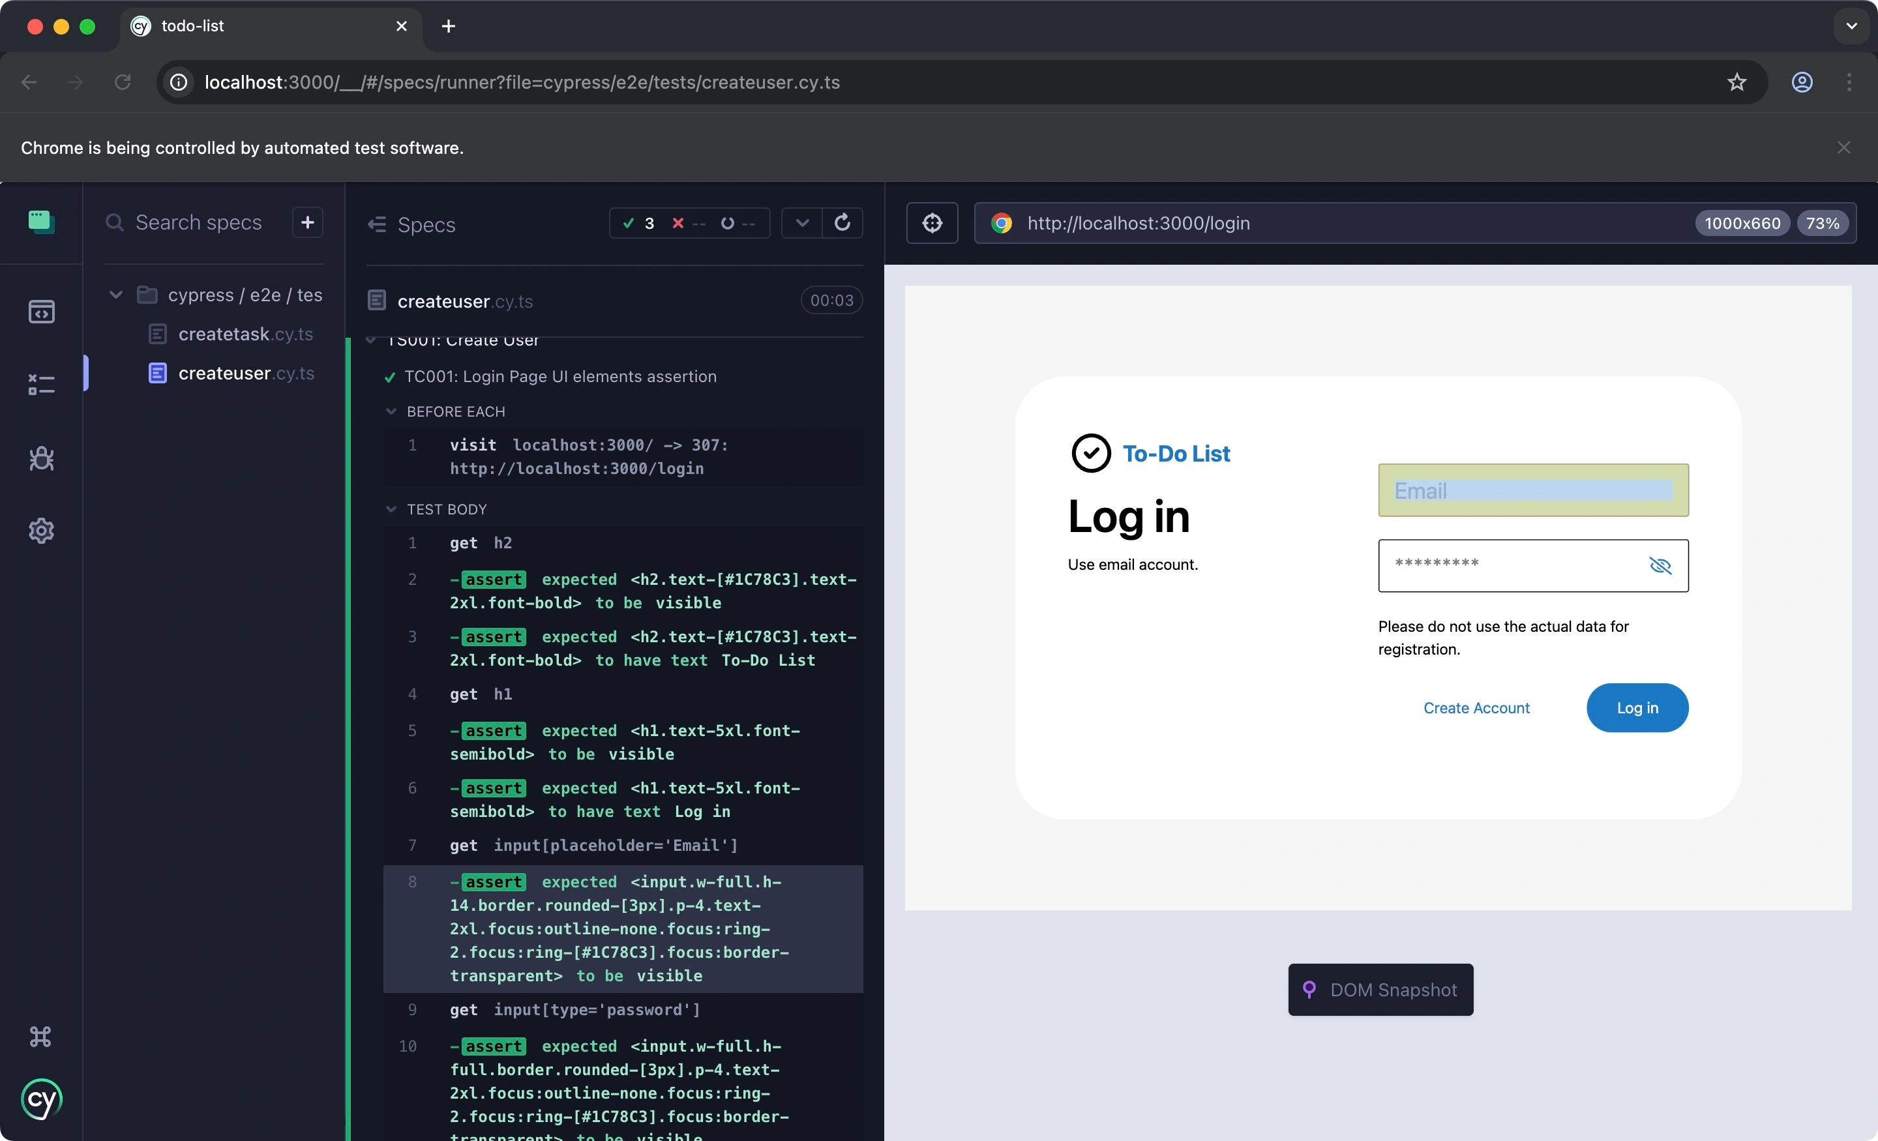Select the get h1 command
Image resolution: width=1878 pixels, height=1141 pixels.
click(623, 694)
